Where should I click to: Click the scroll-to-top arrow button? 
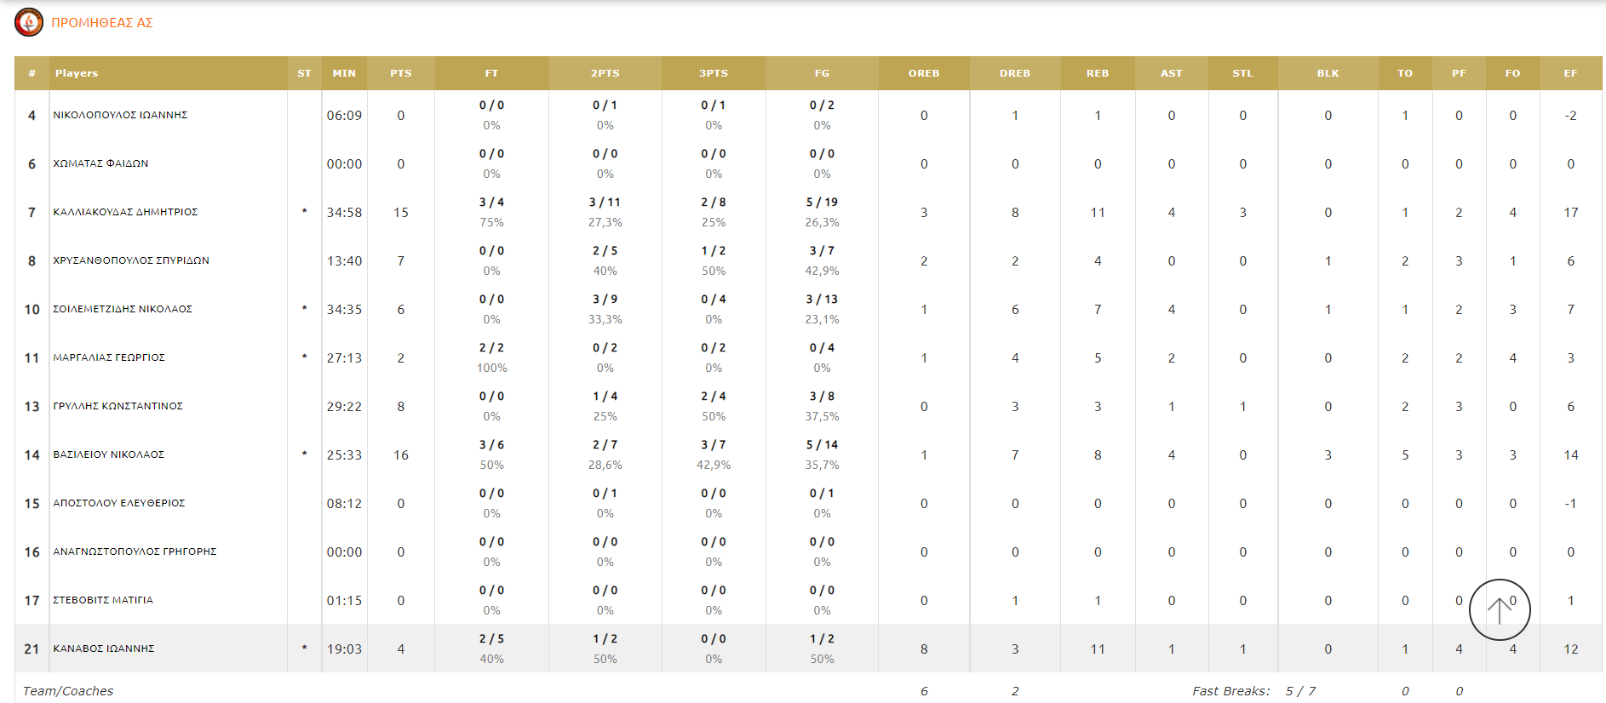(1500, 609)
